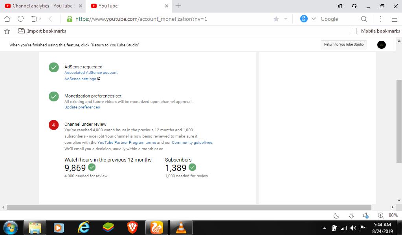Toggle night mode moon icon
The width and height of the screenshot is (402, 235).
coord(336,215)
